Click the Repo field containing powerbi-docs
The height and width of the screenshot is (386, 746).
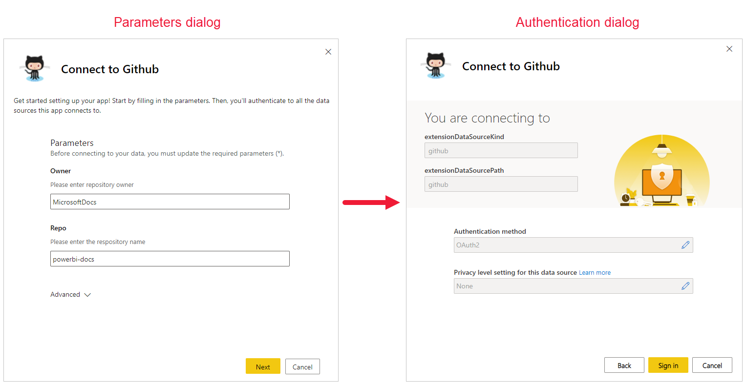click(x=170, y=259)
